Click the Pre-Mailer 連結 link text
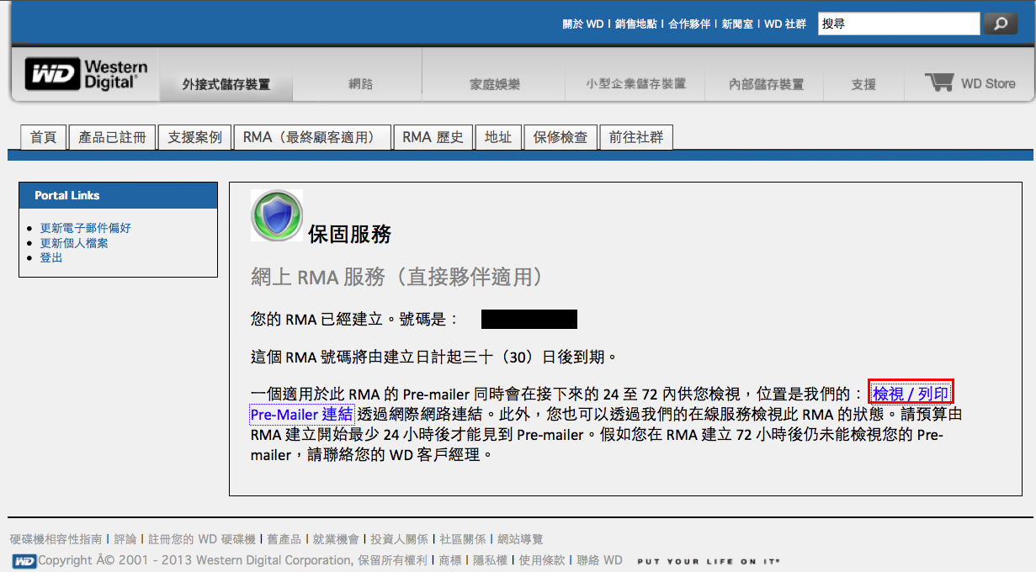 pyautogui.click(x=301, y=414)
